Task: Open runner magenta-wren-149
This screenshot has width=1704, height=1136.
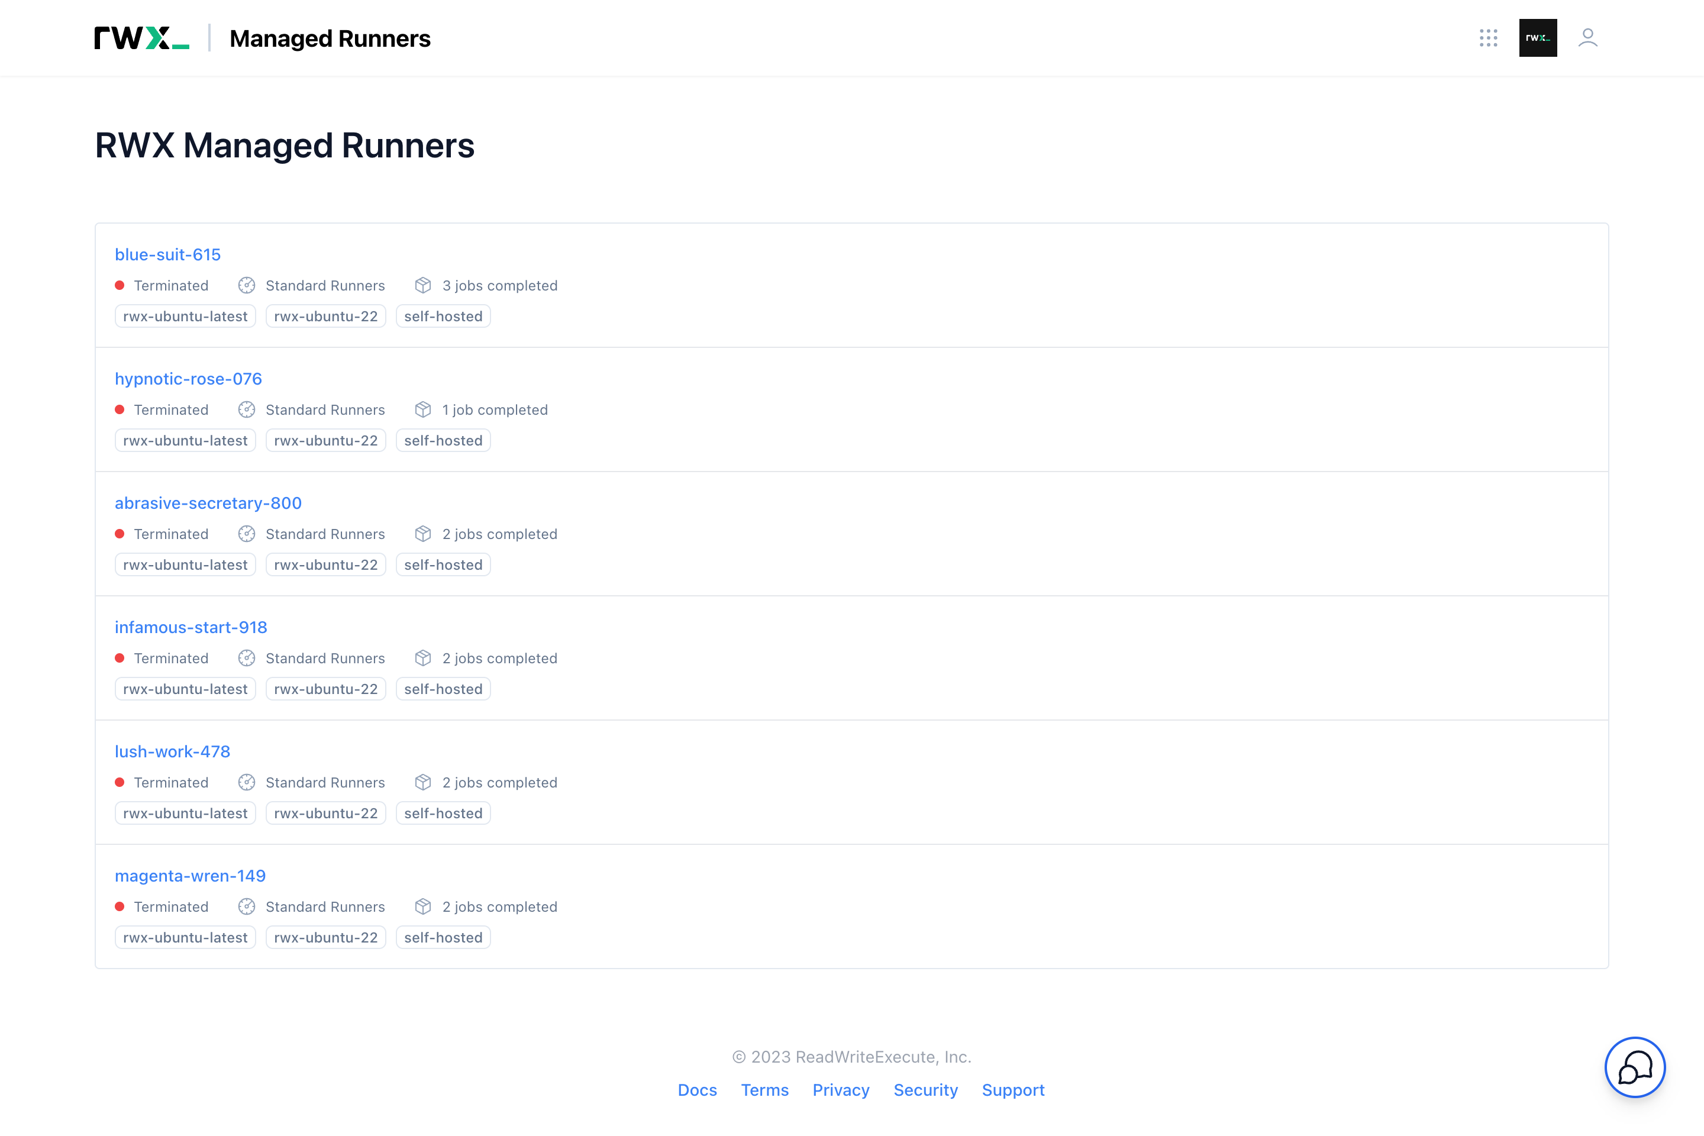Action: pos(190,876)
